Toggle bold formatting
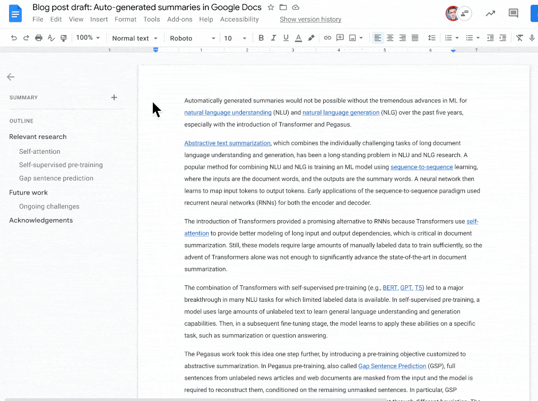 point(261,38)
